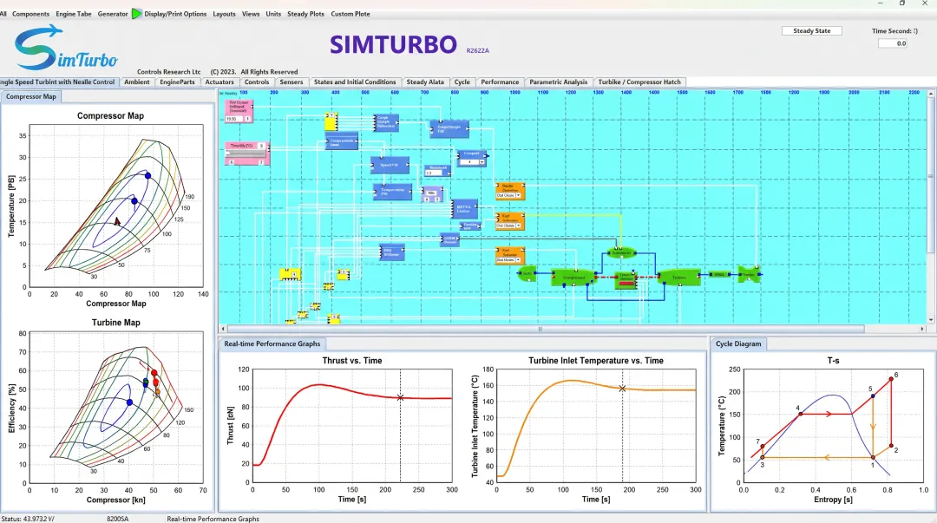Select the green Compressor block in the diagram
The image size is (937, 523).
click(573, 277)
